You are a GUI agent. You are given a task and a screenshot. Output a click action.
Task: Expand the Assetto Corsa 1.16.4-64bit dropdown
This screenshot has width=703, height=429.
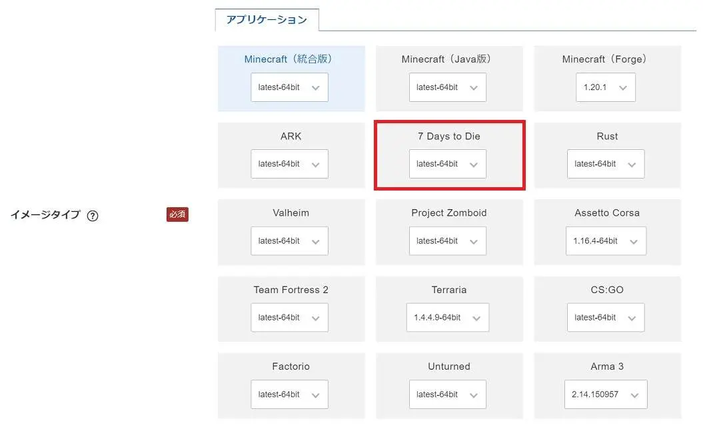605,241
